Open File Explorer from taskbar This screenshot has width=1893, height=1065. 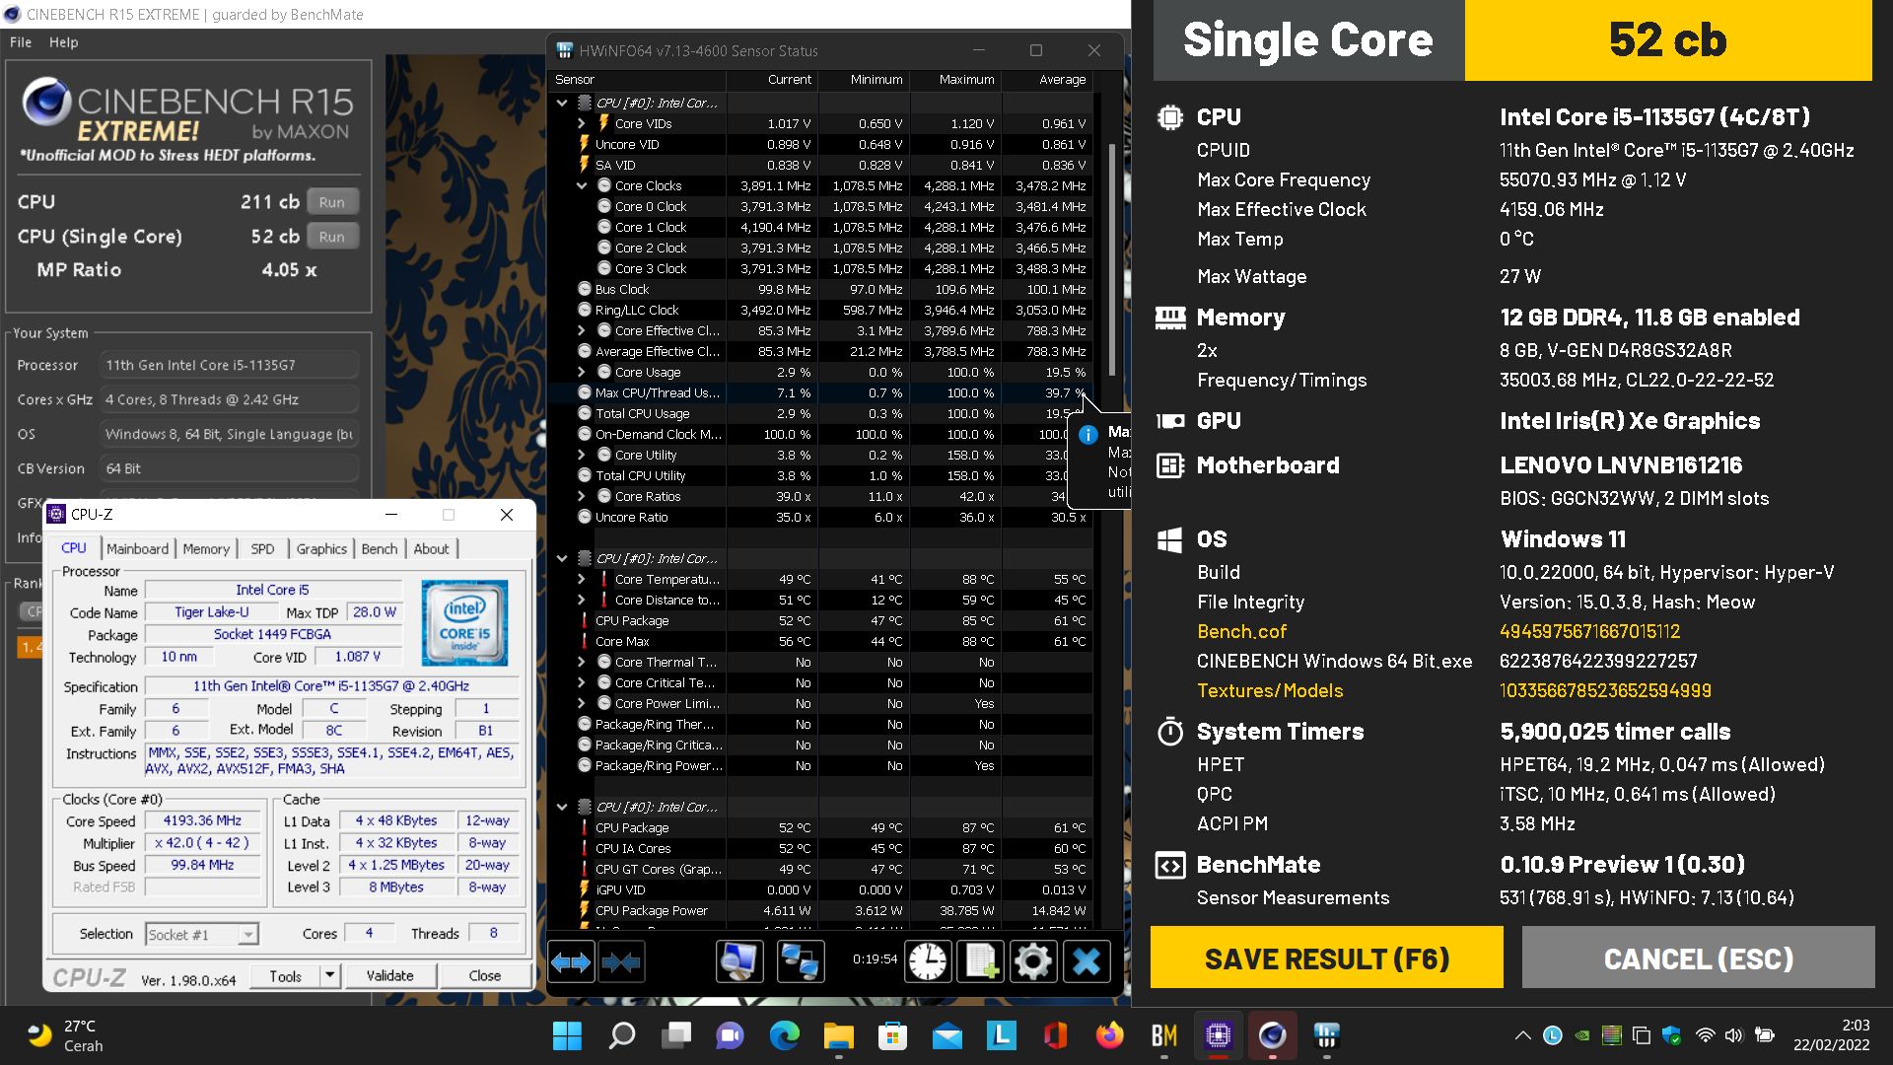pyautogui.click(x=838, y=1035)
